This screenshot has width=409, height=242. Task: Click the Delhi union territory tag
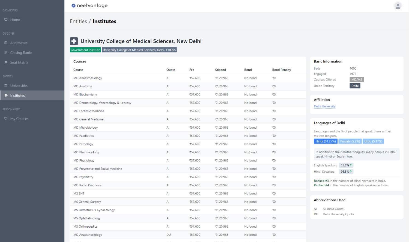coord(355,86)
